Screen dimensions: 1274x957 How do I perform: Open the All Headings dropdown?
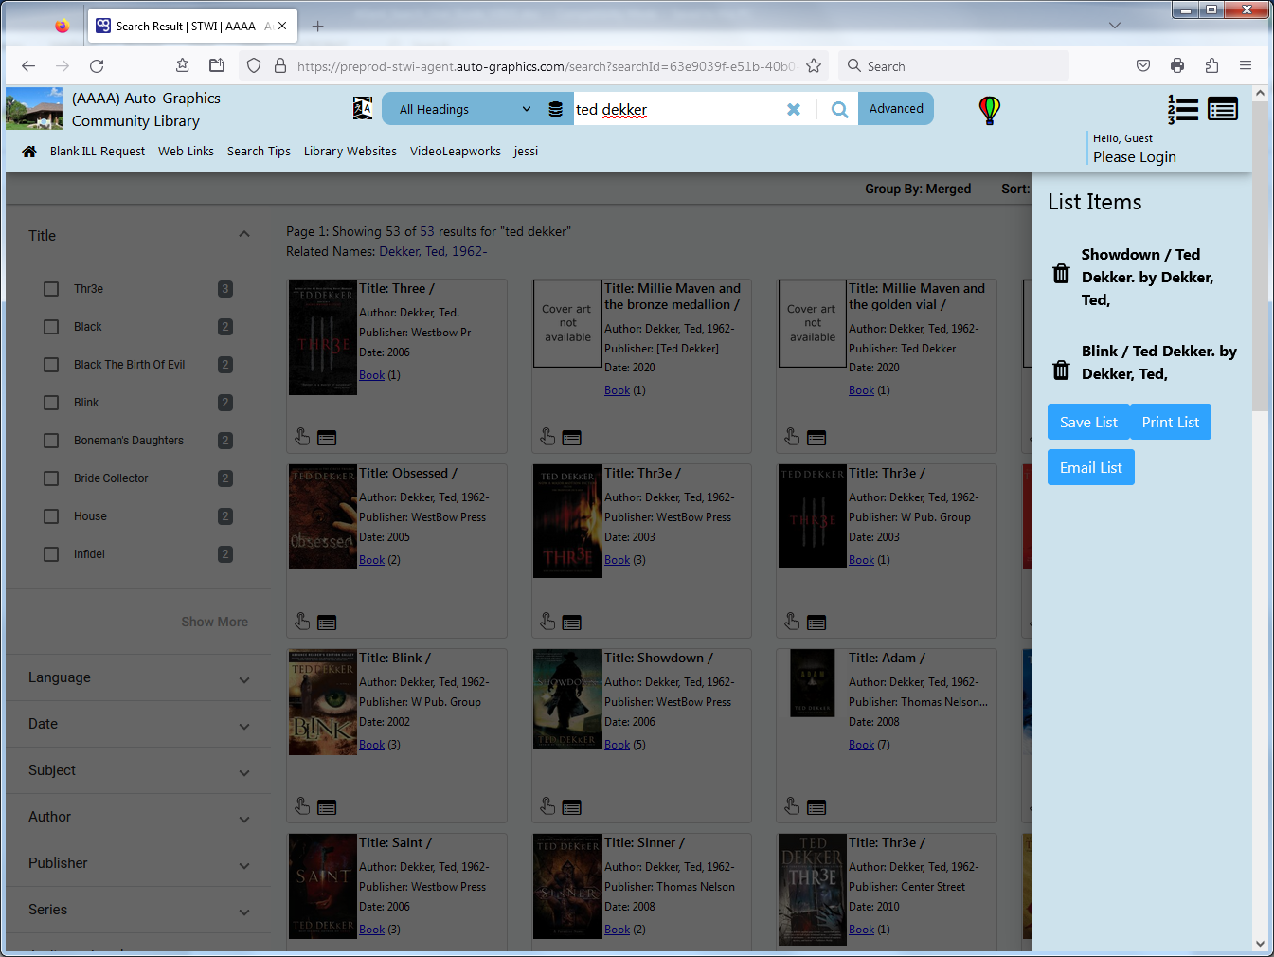(463, 109)
